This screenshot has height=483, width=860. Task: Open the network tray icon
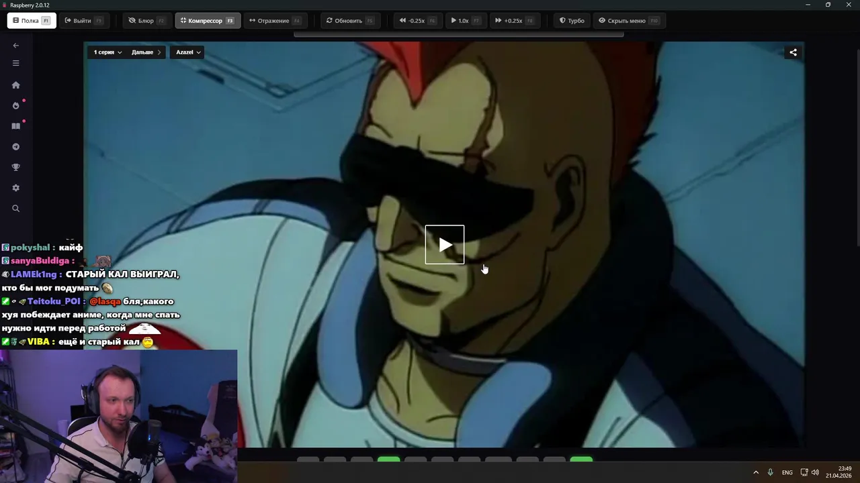[x=804, y=472]
